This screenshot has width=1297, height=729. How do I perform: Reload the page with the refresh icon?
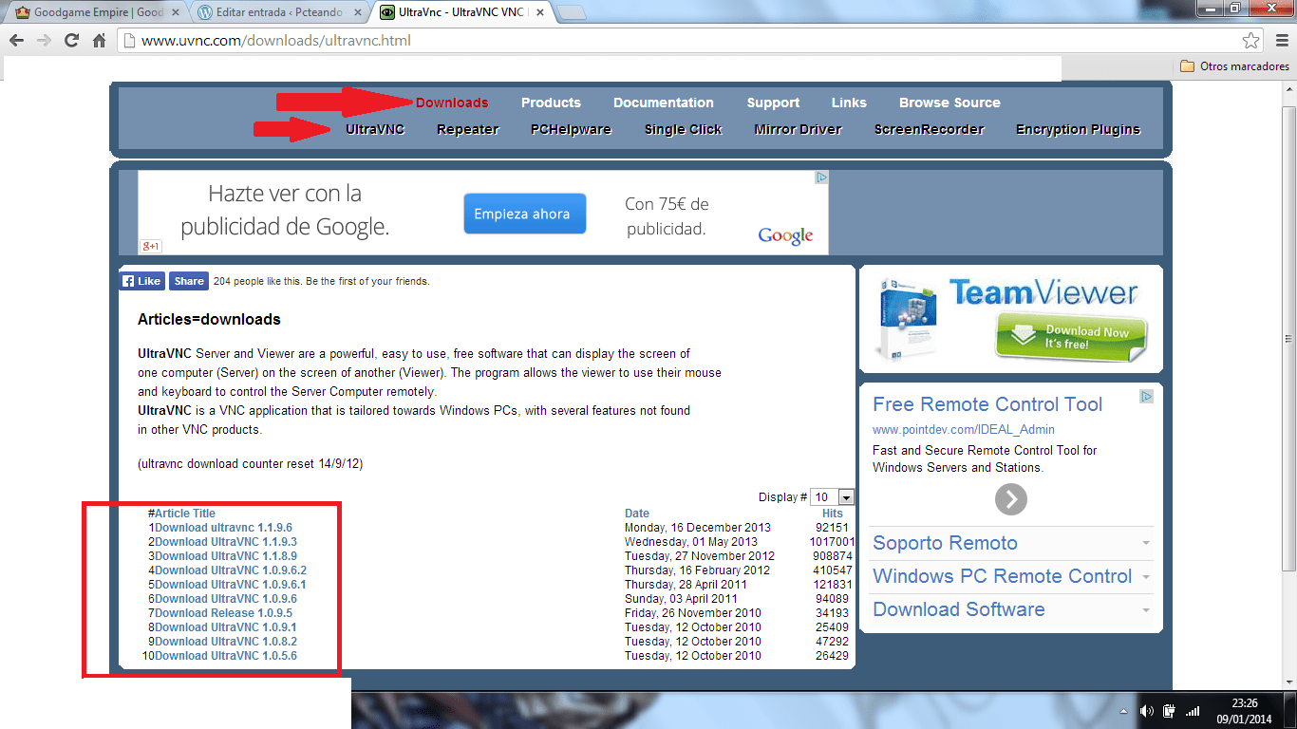coord(71,41)
